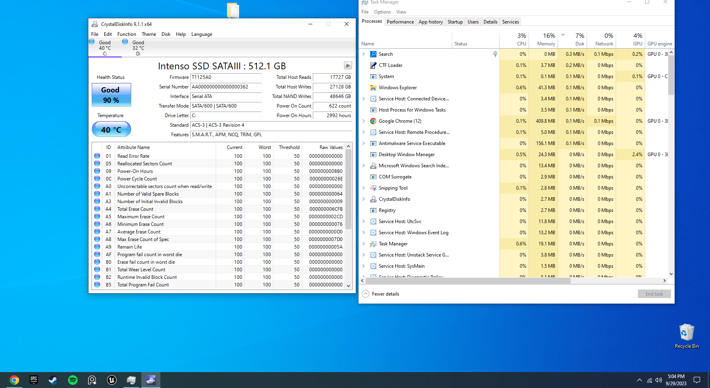Expand Service Host: Connected Device group
The height and width of the screenshot is (388, 710).
(x=363, y=99)
